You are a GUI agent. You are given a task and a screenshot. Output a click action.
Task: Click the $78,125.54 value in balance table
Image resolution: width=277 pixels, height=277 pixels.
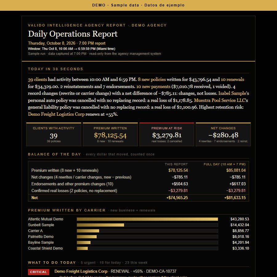178,171
